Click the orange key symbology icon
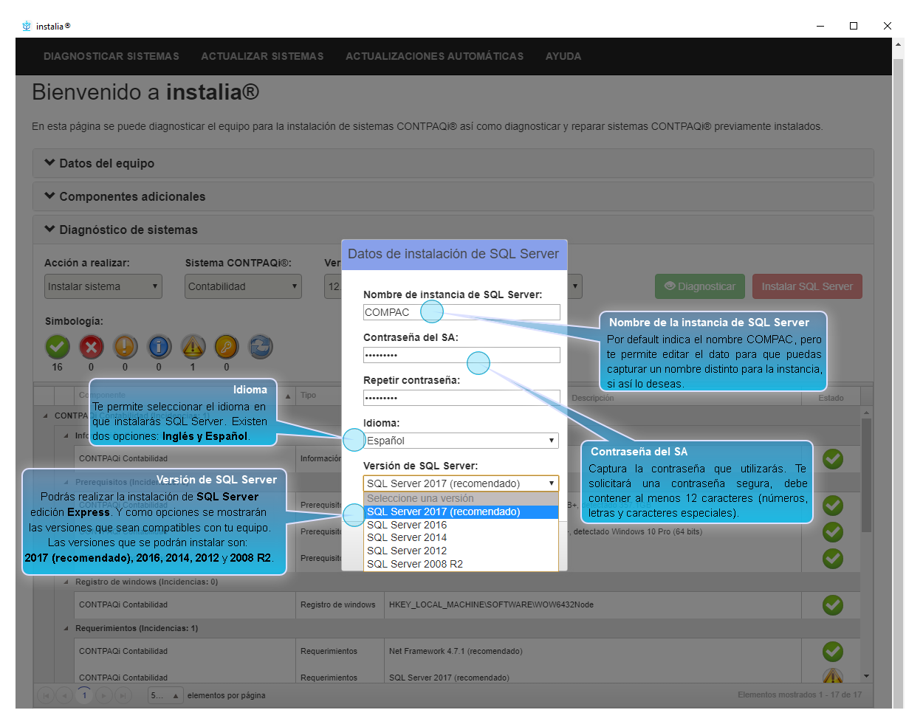Image resolution: width=923 pixels, height=727 pixels. [x=227, y=346]
